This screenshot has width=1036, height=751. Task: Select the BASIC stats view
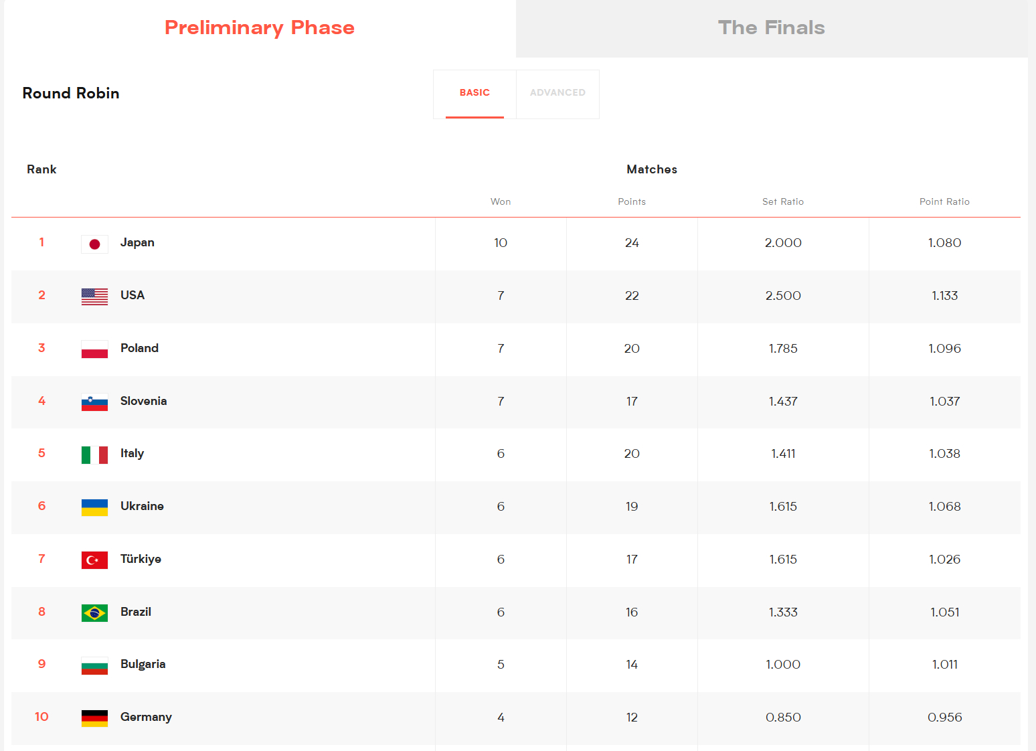click(x=474, y=94)
